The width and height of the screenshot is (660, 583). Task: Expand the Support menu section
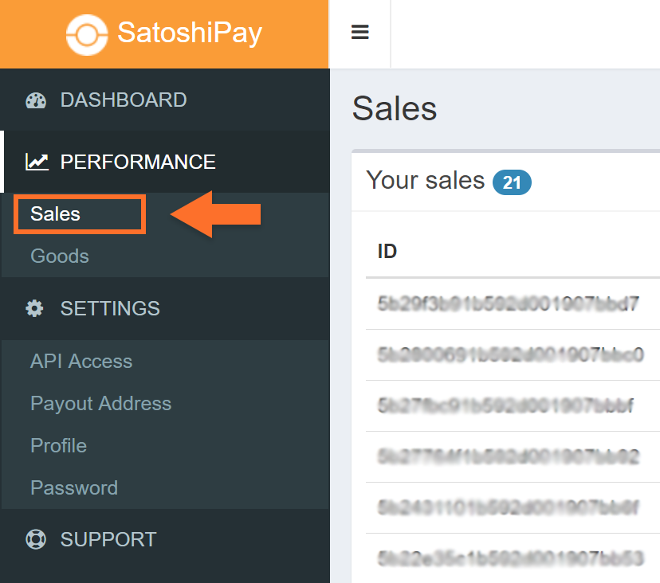[x=108, y=540]
